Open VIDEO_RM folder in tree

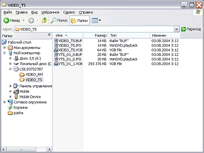(x=31, y=75)
